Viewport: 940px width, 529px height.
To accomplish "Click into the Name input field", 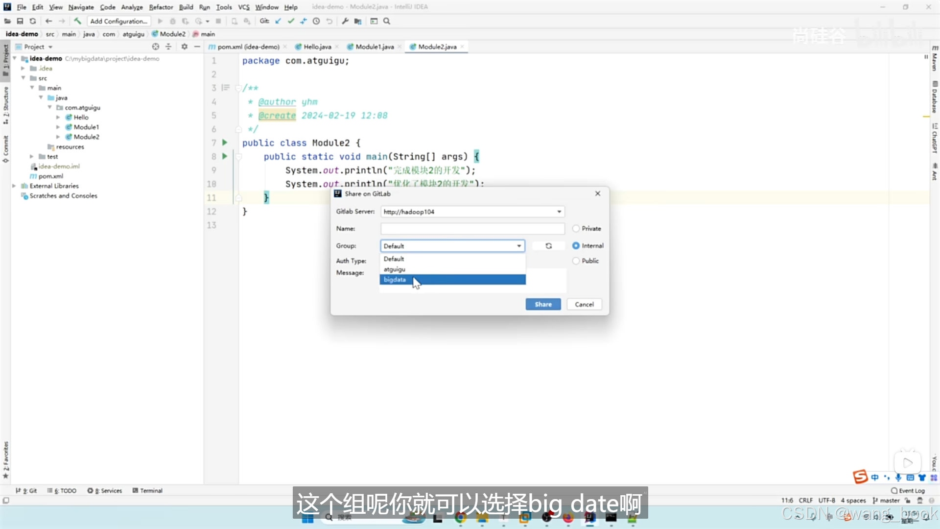I will point(472,229).
